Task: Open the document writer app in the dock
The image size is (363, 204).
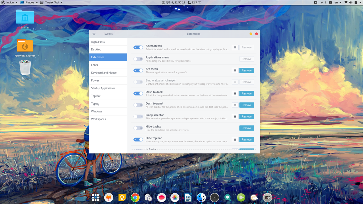Action: [x=188, y=198]
